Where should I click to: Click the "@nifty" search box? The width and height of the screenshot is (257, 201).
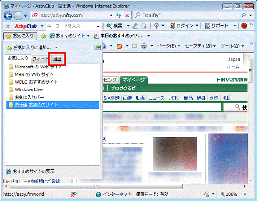pyautogui.click(x=187, y=15)
